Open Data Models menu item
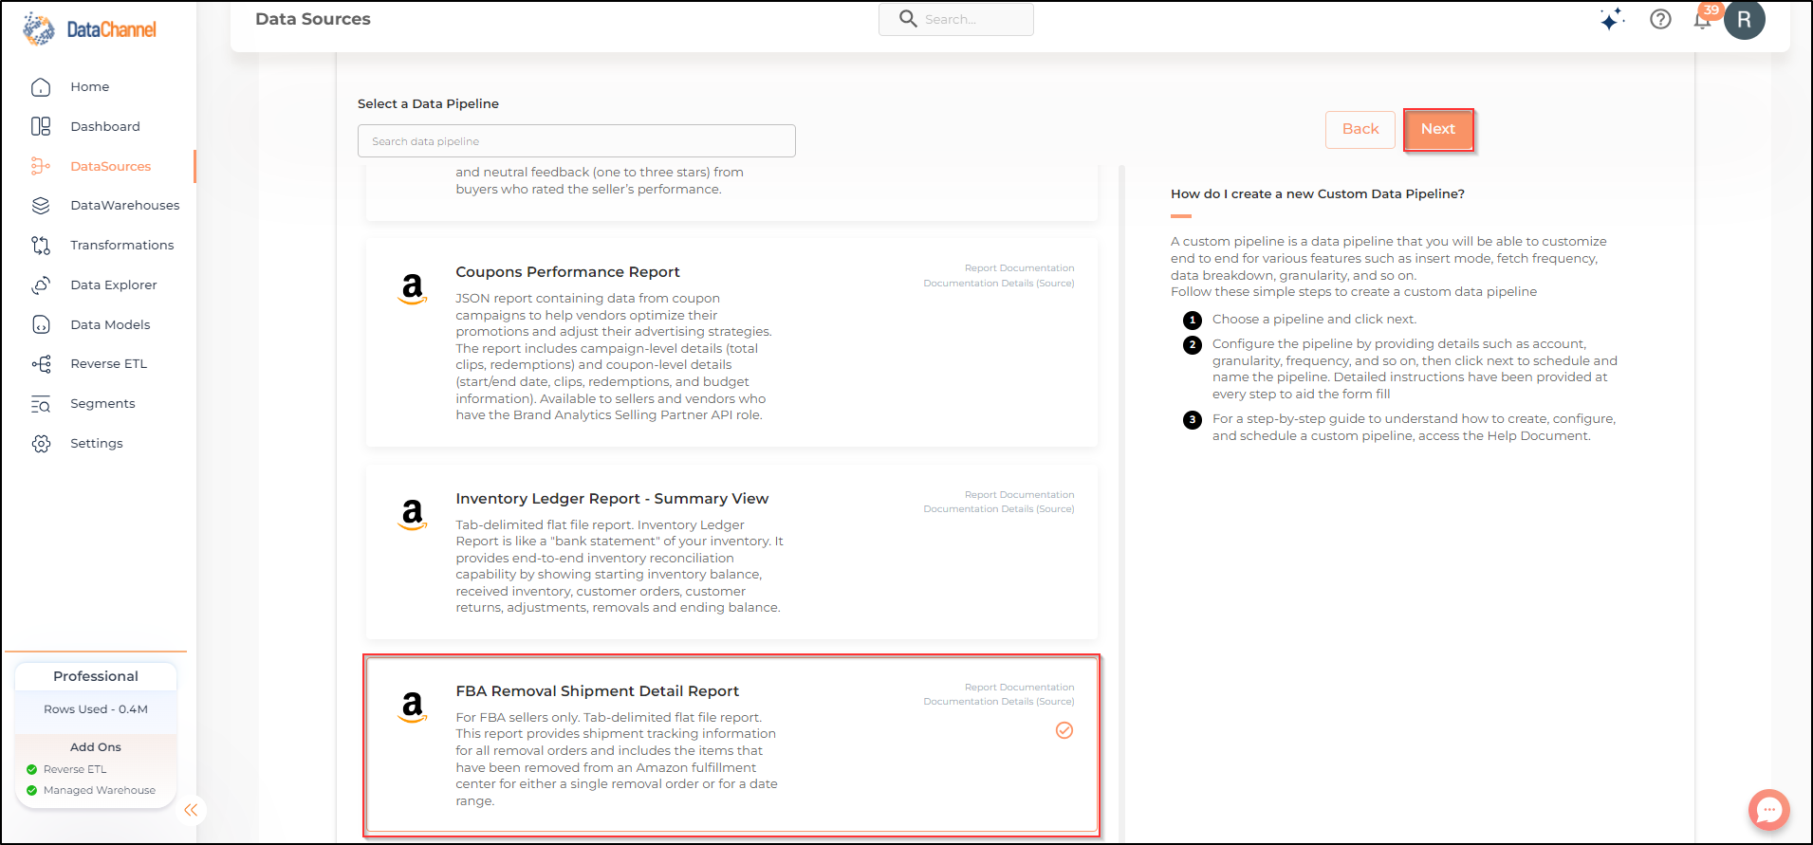 110,324
